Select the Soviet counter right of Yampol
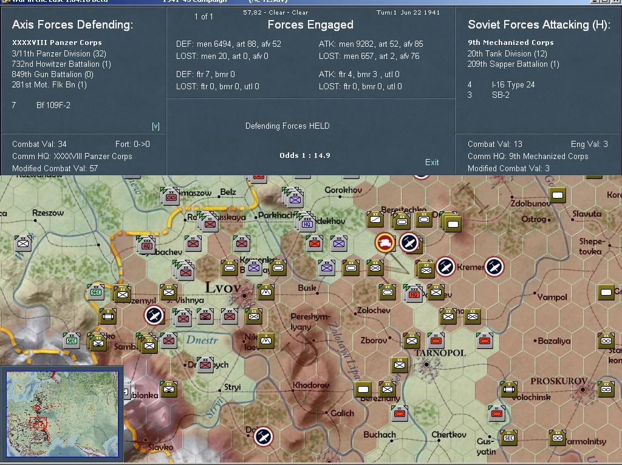The height and width of the screenshot is (465, 622). point(606,292)
